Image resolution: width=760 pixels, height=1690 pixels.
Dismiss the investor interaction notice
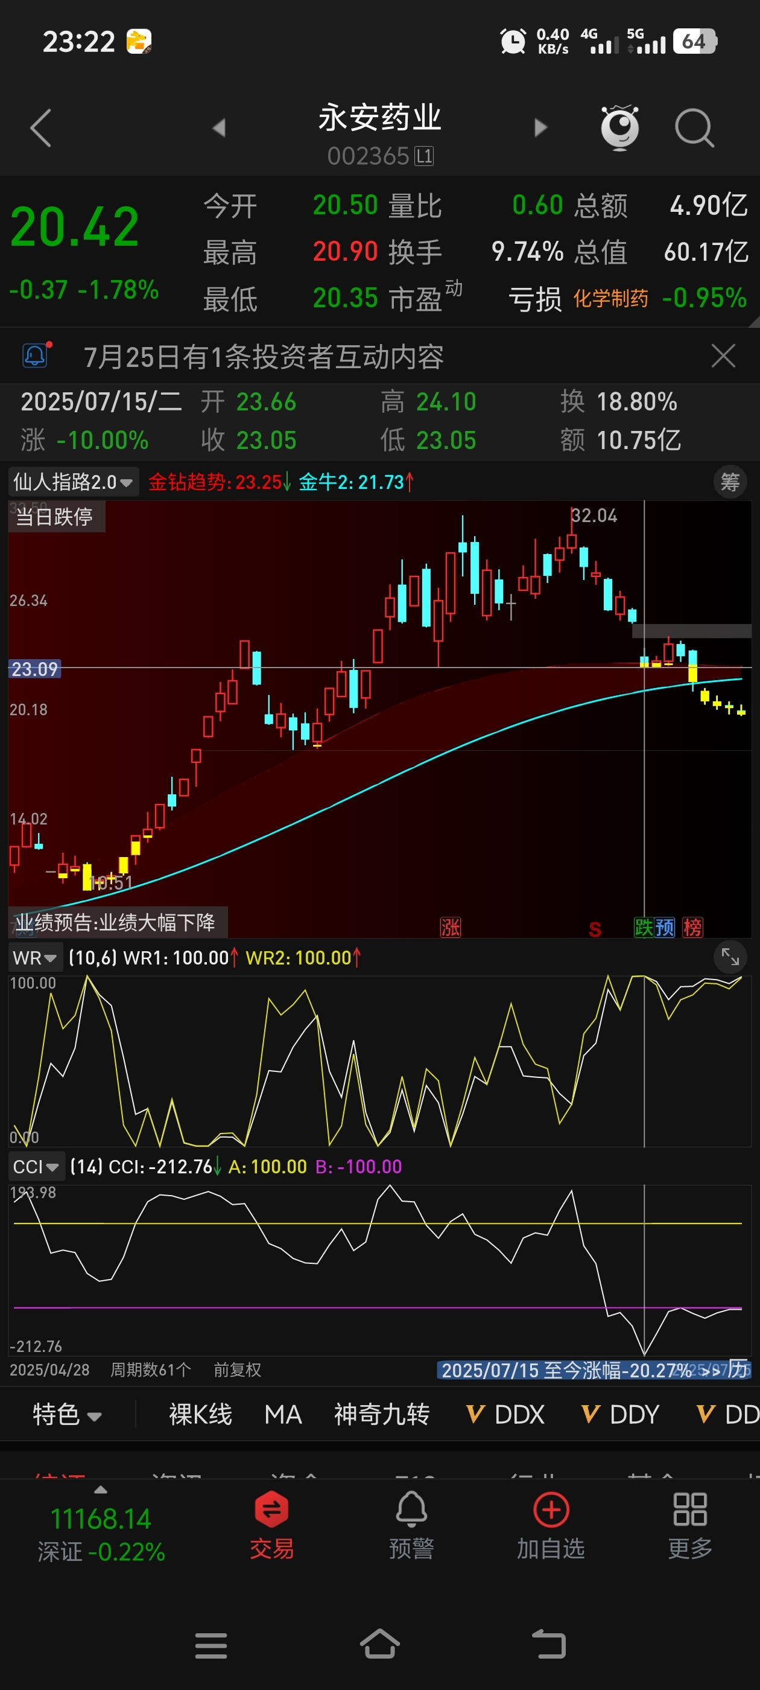(x=723, y=356)
